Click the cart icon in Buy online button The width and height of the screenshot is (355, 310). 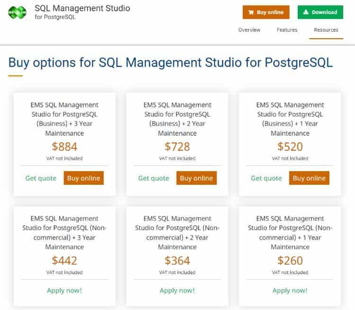pyautogui.click(x=251, y=12)
